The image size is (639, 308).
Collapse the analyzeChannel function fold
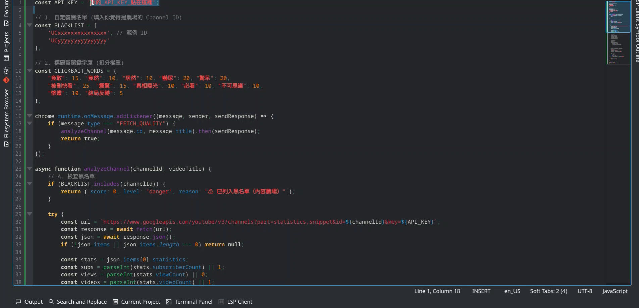(29, 168)
